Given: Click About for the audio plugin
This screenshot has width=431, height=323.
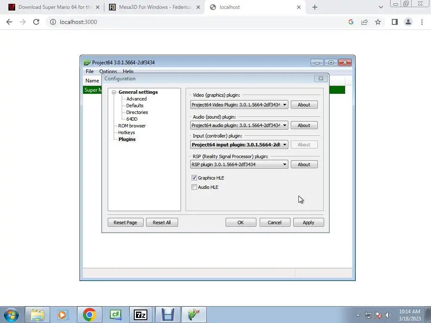Looking at the screenshot, I should point(304,125).
